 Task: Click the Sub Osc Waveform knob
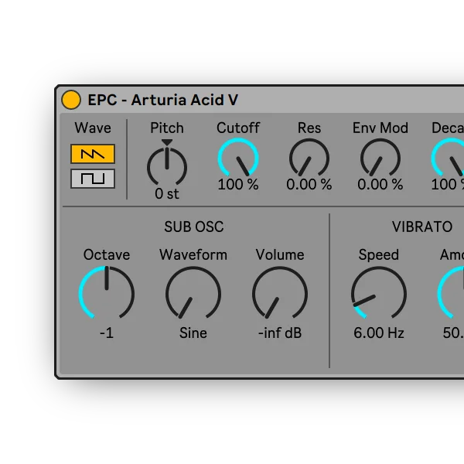click(193, 293)
